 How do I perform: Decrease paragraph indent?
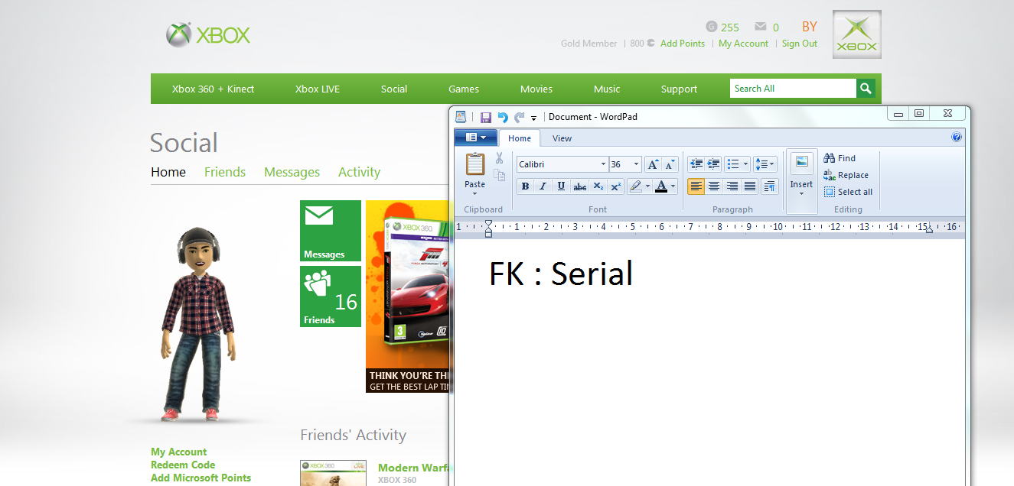point(696,164)
